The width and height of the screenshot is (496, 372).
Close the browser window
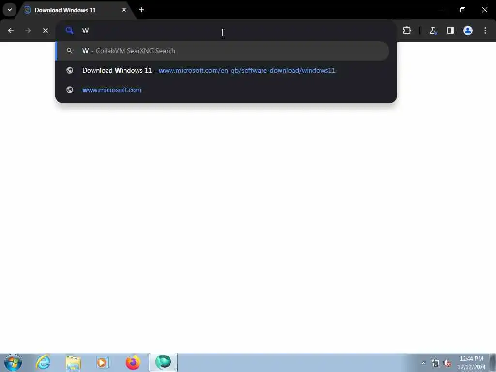[484, 10]
